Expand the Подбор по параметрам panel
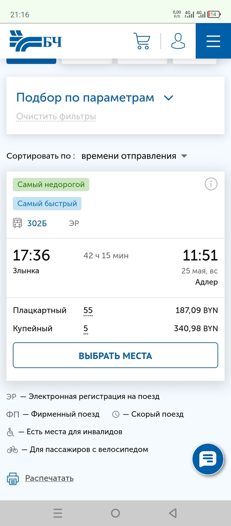The width and height of the screenshot is (231, 526). click(x=85, y=98)
